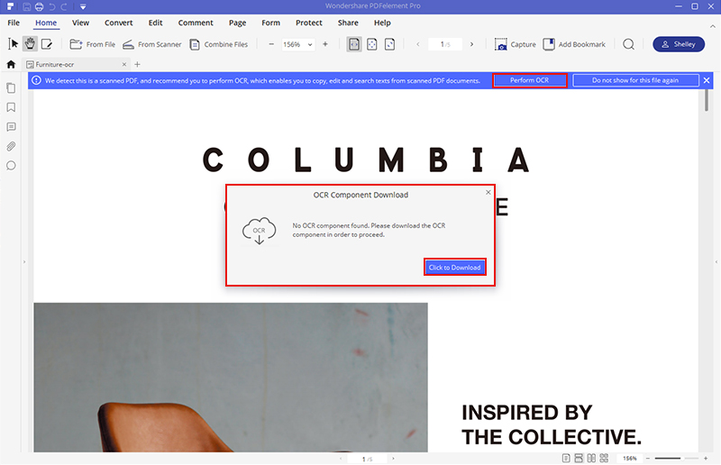Screen dimensions: 721x465
Task: Open the Protect tab
Action: [x=308, y=23]
